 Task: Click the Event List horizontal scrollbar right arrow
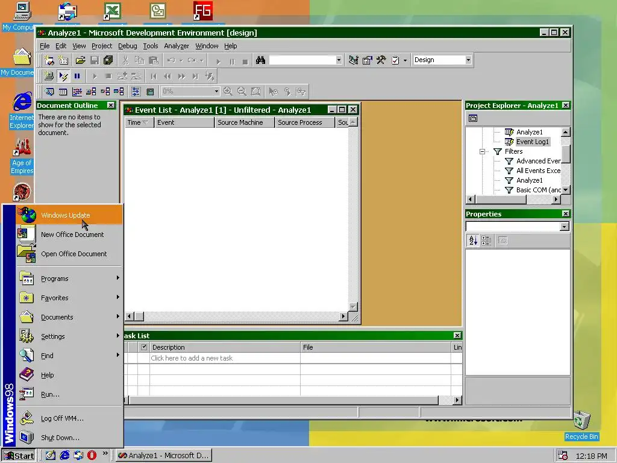(x=343, y=316)
